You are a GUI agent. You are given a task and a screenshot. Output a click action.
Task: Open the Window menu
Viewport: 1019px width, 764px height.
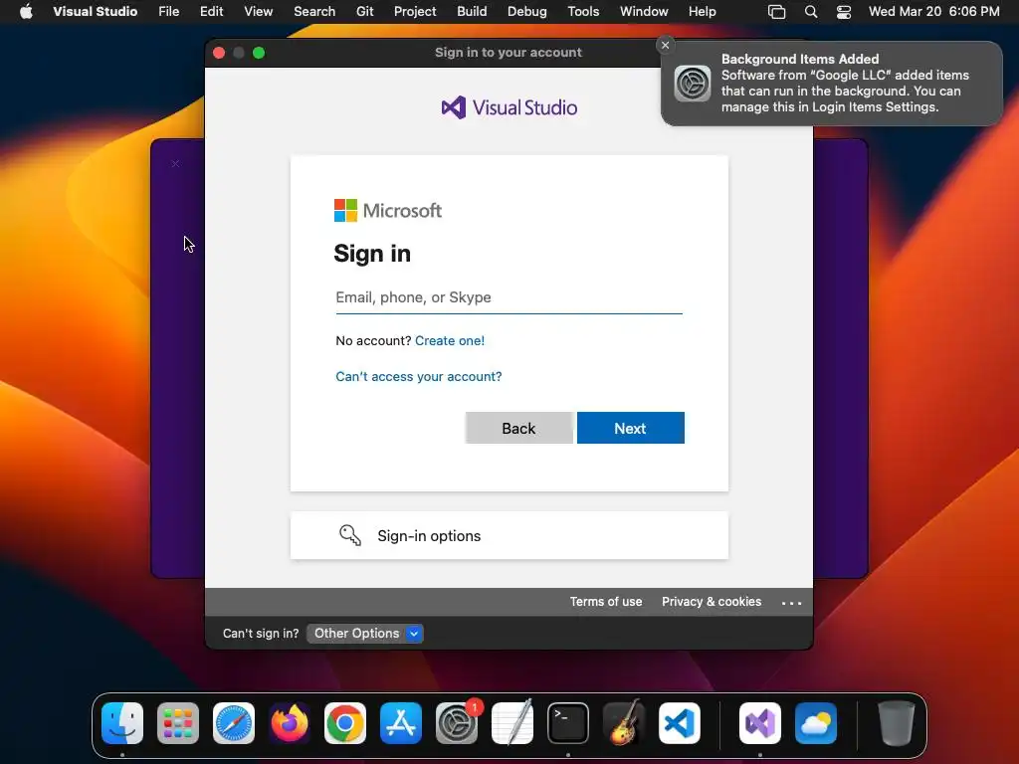click(x=644, y=12)
